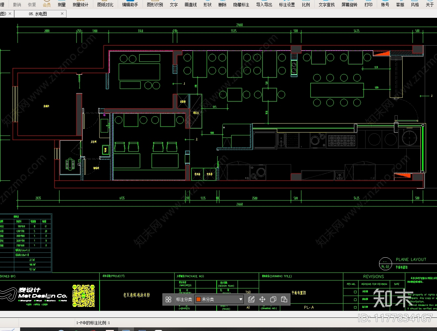437x331 pixels.
Task: Open the 标注分类 dropdown showing 未分类
Action: click(219, 299)
